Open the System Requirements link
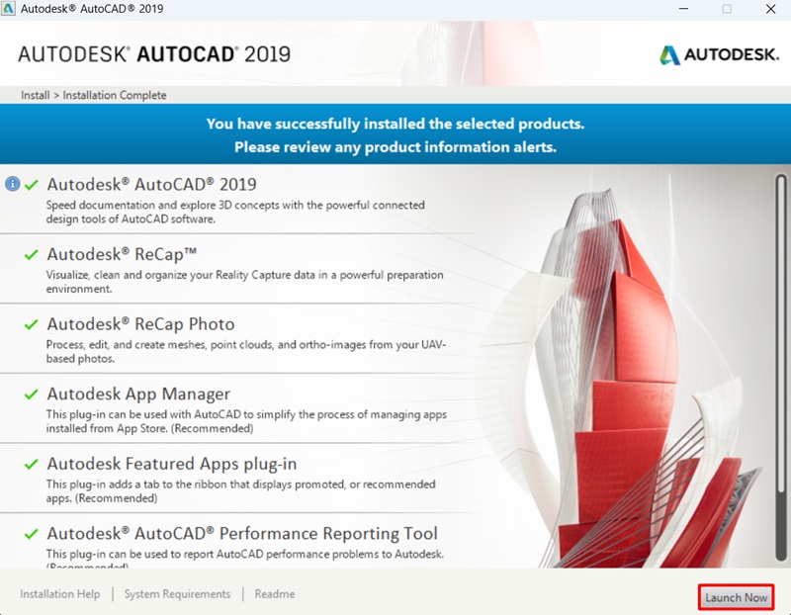 pyautogui.click(x=178, y=593)
